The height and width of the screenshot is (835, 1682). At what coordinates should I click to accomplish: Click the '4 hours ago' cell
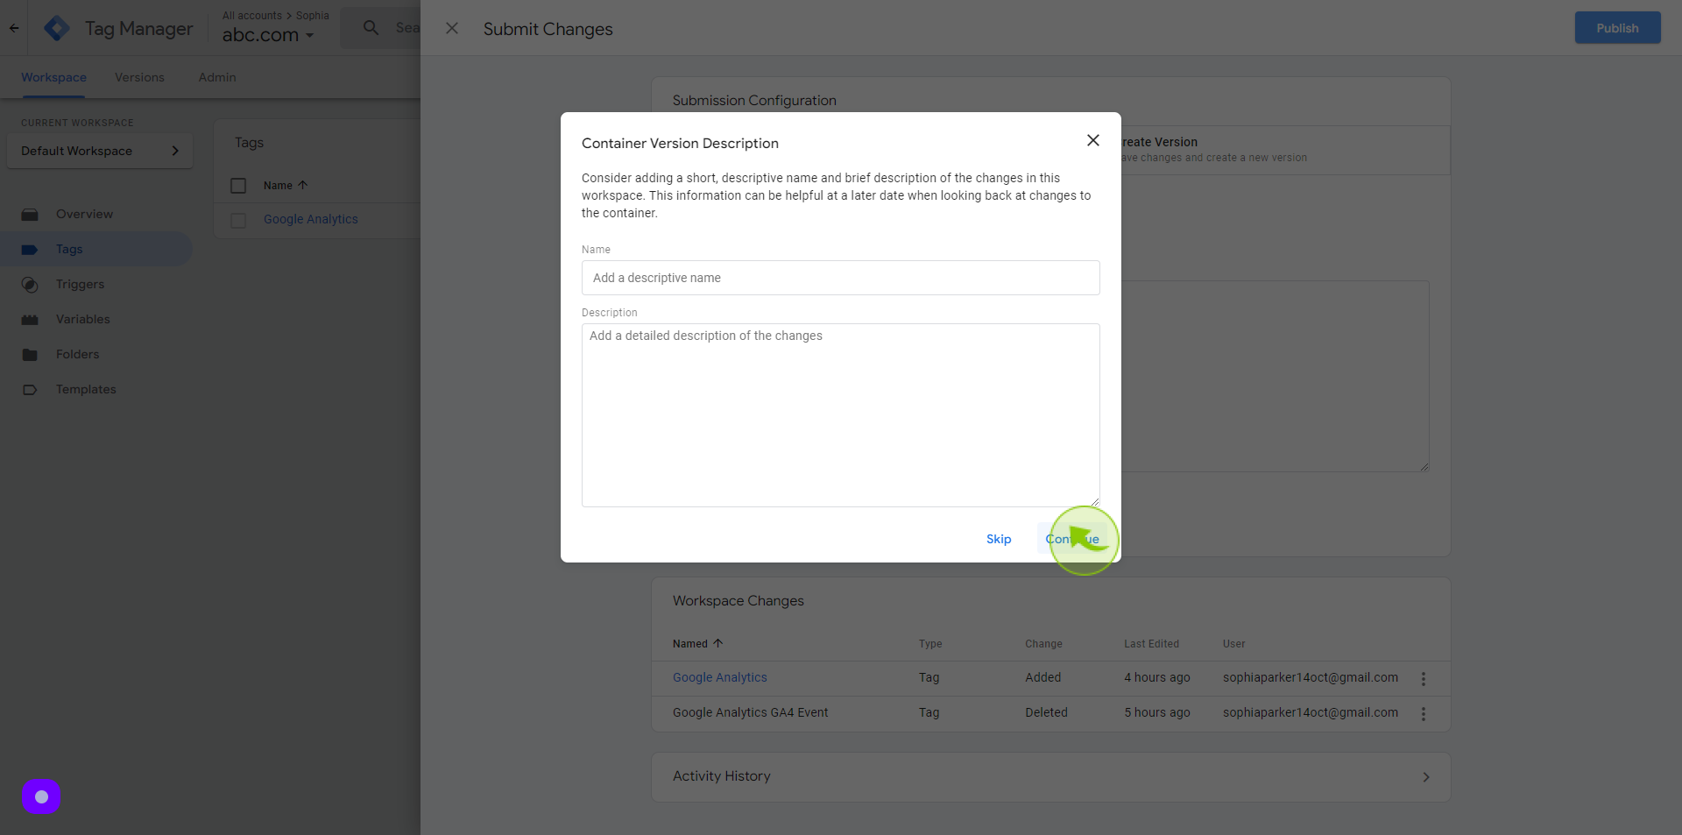point(1156,677)
